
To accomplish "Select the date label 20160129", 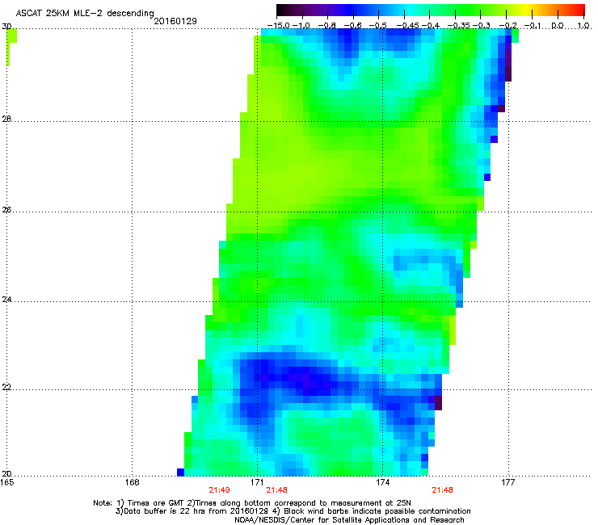I will 175,21.
